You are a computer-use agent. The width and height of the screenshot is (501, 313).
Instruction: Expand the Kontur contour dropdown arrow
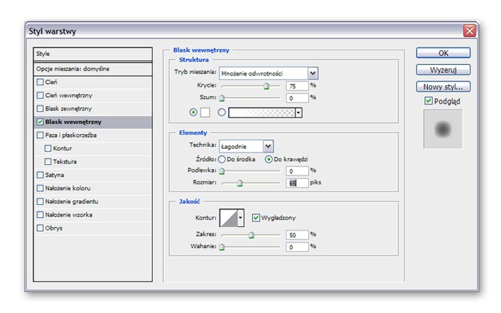(240, 218)
